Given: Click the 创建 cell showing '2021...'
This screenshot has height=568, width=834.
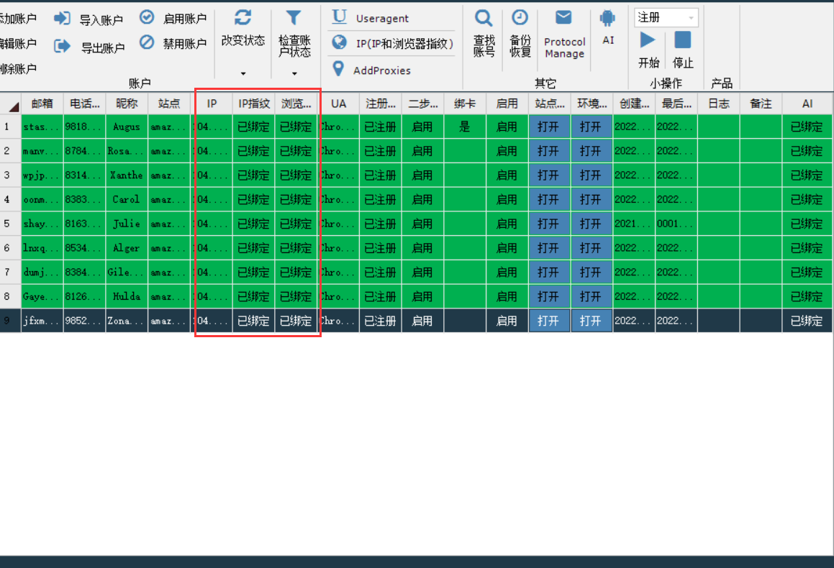Looking at the screenshot, I should pyautogui.click(x=634, y=224).
